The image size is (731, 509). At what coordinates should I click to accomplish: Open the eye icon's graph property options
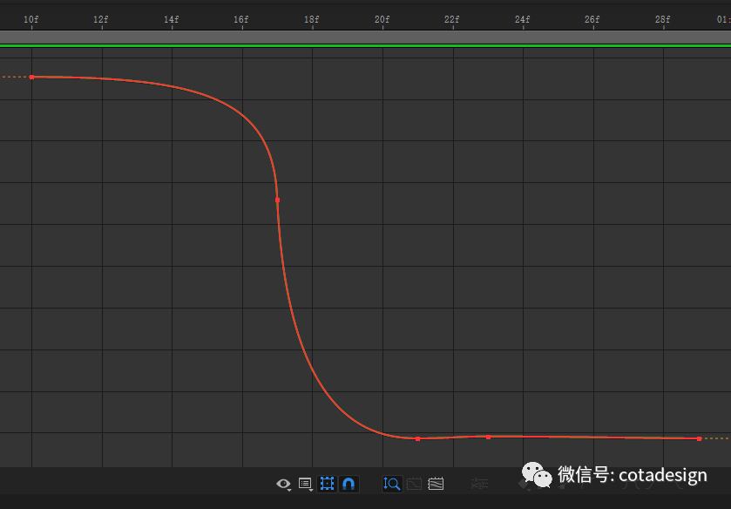[283, 484]
